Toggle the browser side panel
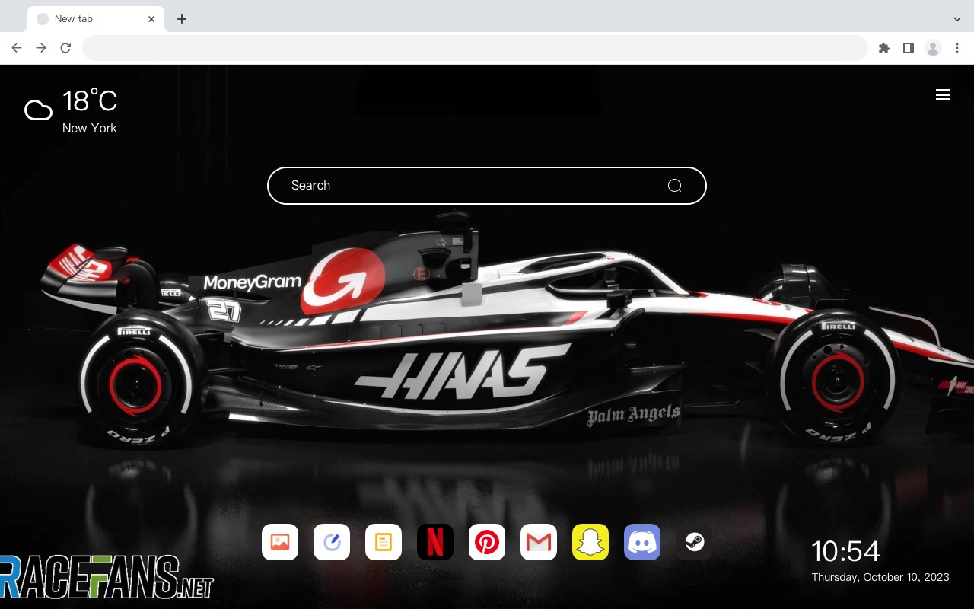The width and height of the screenshot is (974, 609). point(908,48)
